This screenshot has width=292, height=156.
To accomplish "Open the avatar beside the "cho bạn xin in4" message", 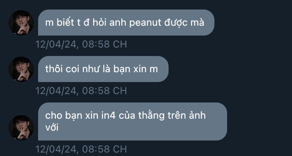I will click(x=21, y=127).
